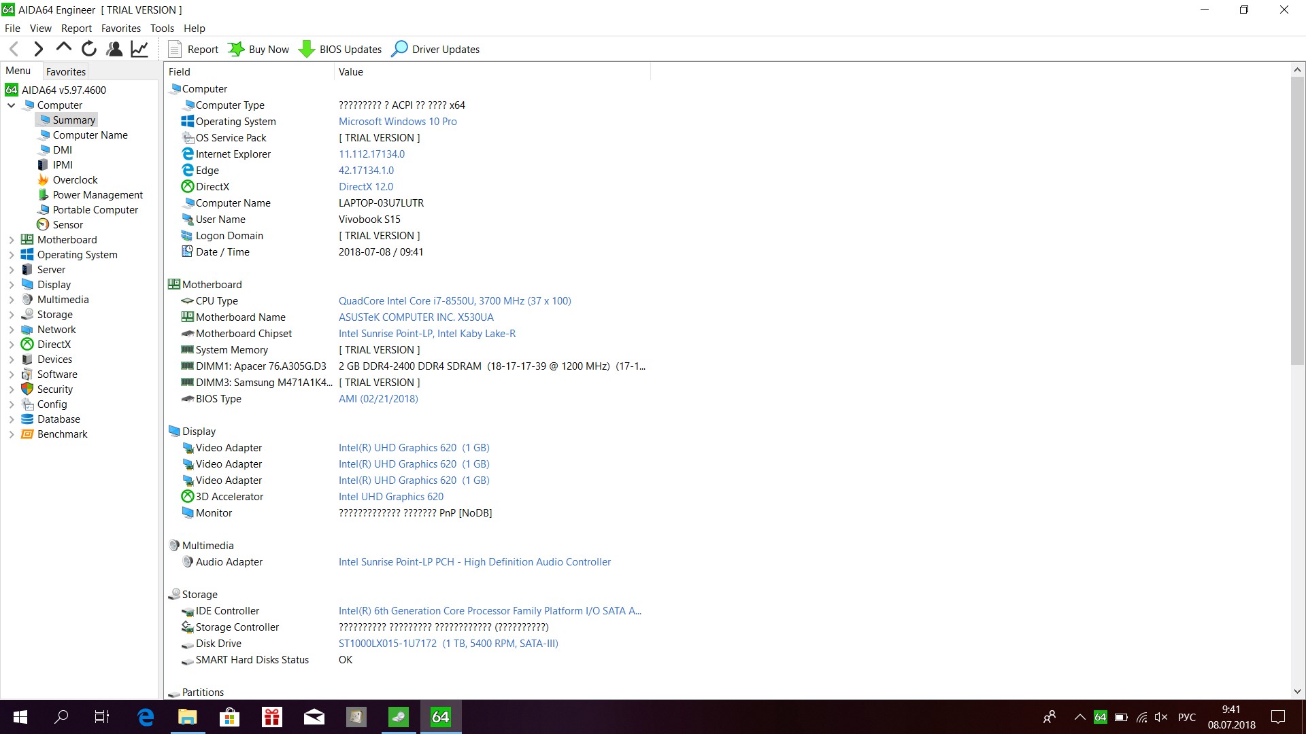Collapse the Computer tree node
This screenshot has width=1306, height=734.
click(x=12, y=105)
